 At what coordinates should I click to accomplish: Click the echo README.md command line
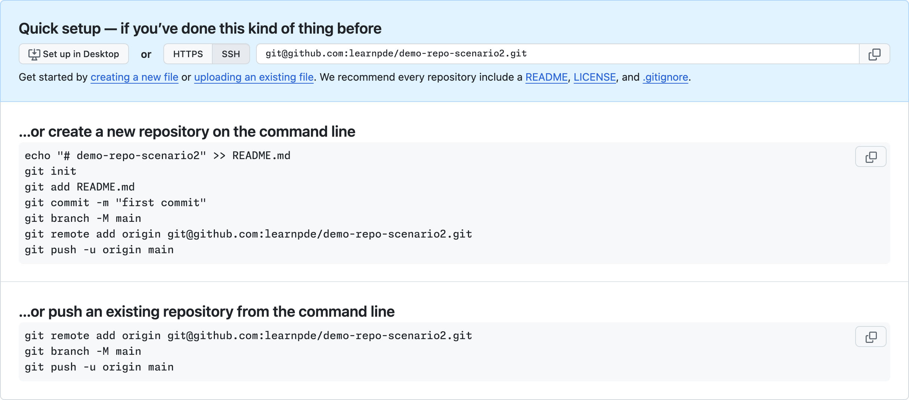157,155
